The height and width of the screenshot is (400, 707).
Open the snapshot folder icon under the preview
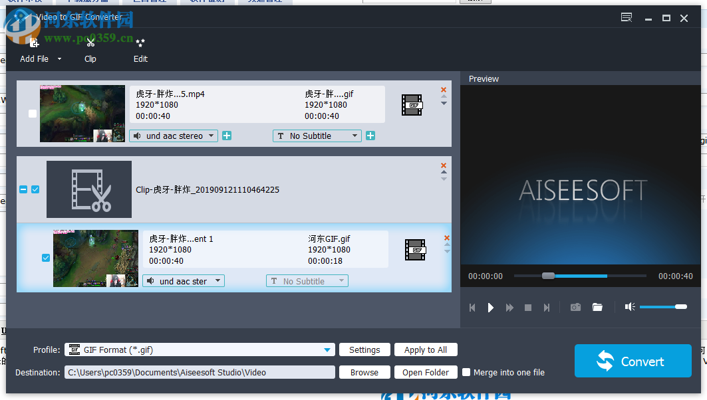(x=597, y=307)
